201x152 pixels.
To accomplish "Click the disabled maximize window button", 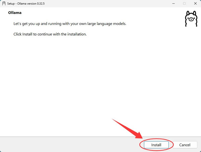I will pos(184,3).
